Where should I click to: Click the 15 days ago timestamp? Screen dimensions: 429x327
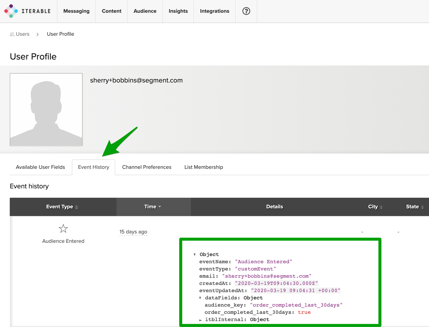(x=133, y=232)
